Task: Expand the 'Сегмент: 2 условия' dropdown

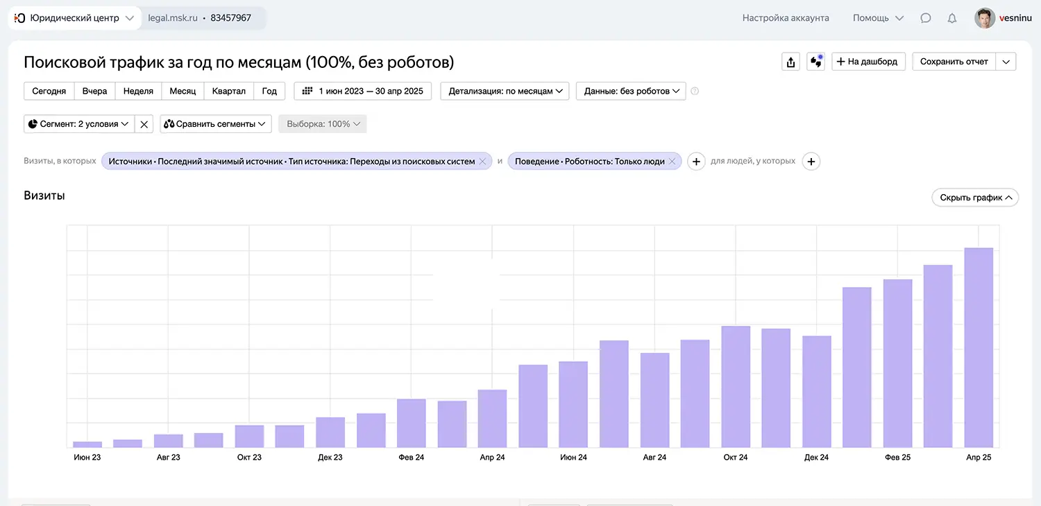Action: tap(78, 124)
